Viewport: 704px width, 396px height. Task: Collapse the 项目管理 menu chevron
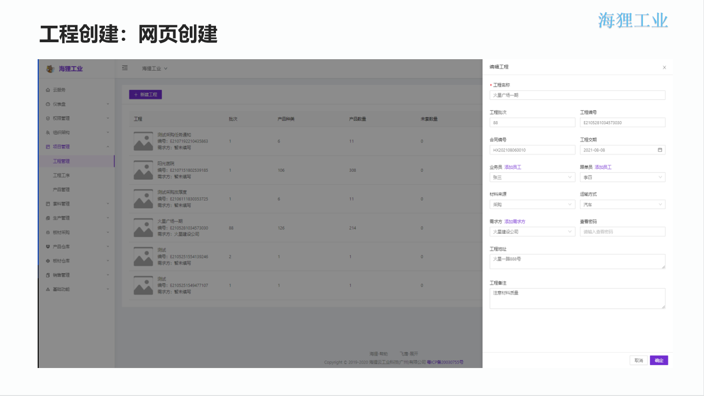[x=108, y=147]
